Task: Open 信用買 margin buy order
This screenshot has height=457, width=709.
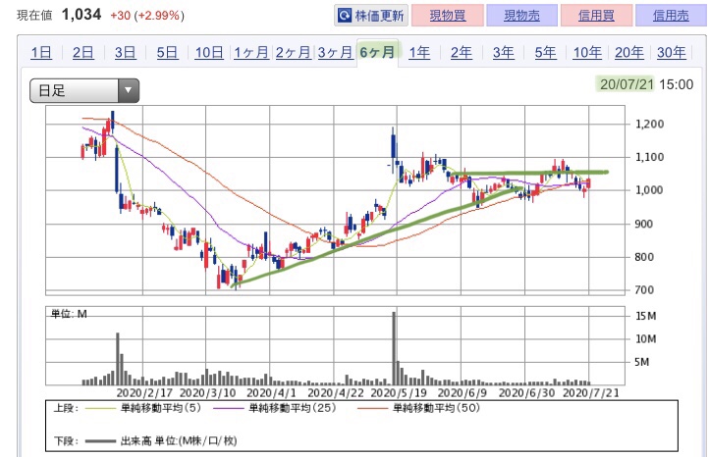Action: (596, 16)
